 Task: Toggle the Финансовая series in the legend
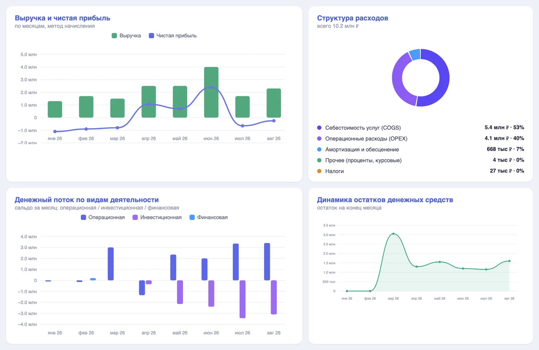pyautogui.click(x=209, y=217)
